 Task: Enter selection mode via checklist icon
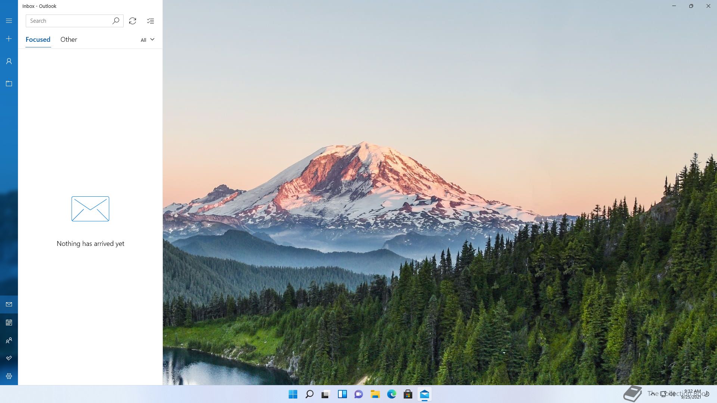[x=150, y=21]
